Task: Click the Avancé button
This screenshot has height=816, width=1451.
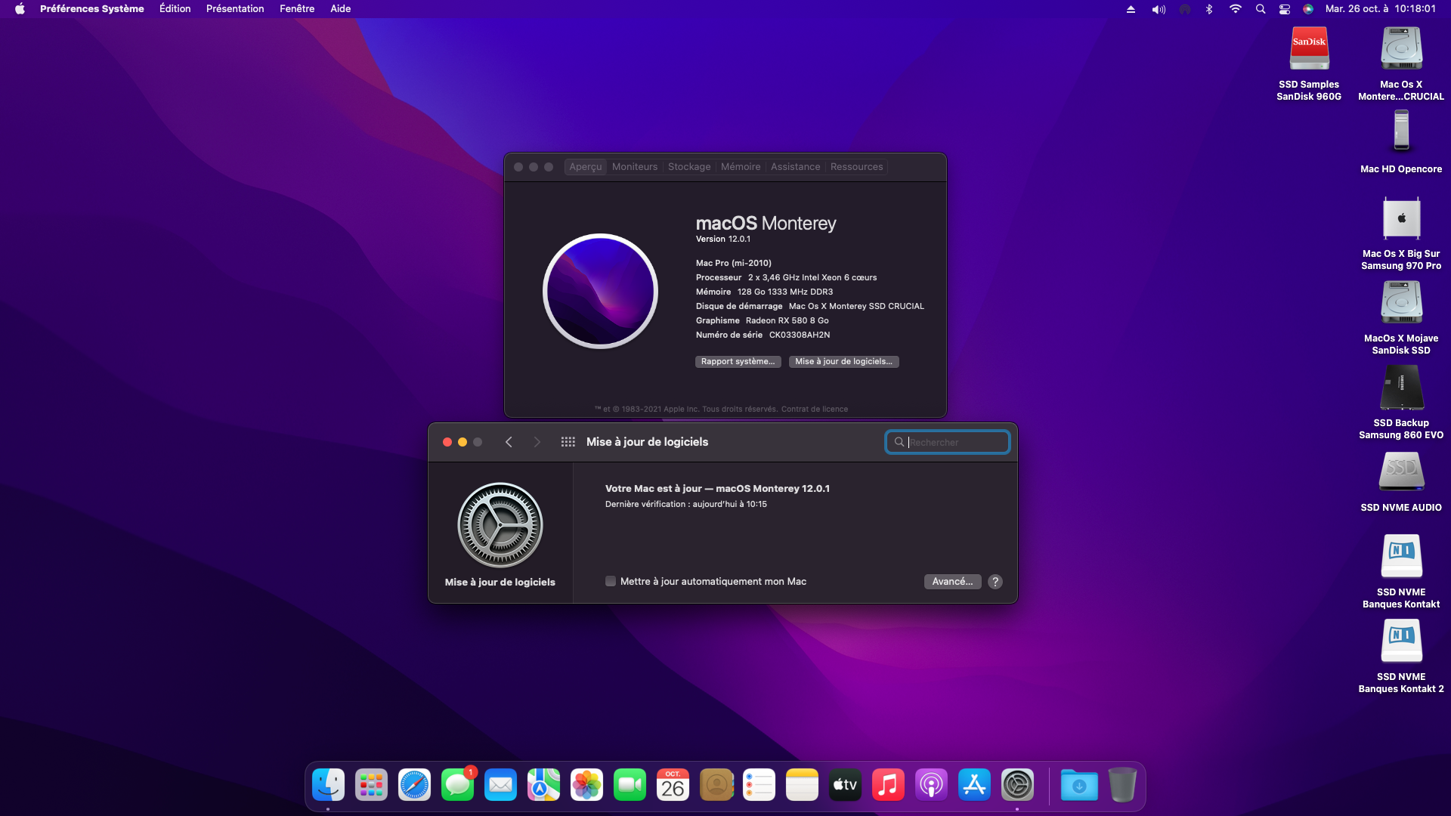Action: coord(952,582)
